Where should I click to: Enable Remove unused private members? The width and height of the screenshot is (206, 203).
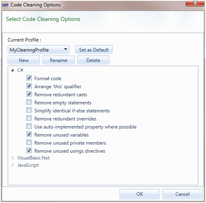pos(29,142)
